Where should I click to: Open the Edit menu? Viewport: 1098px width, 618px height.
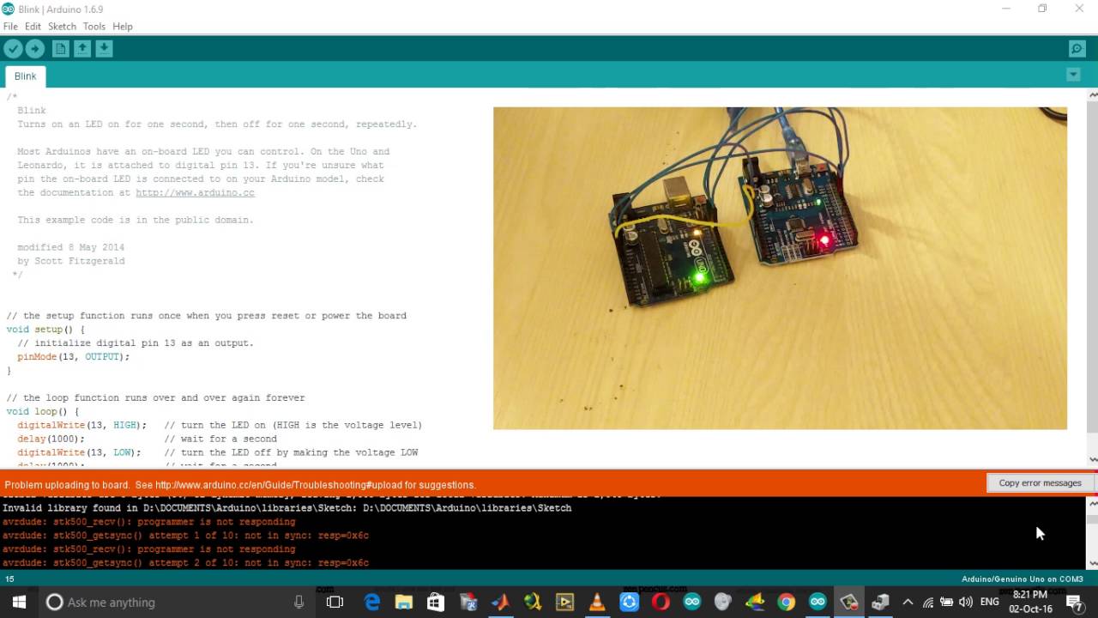point(33,27)
